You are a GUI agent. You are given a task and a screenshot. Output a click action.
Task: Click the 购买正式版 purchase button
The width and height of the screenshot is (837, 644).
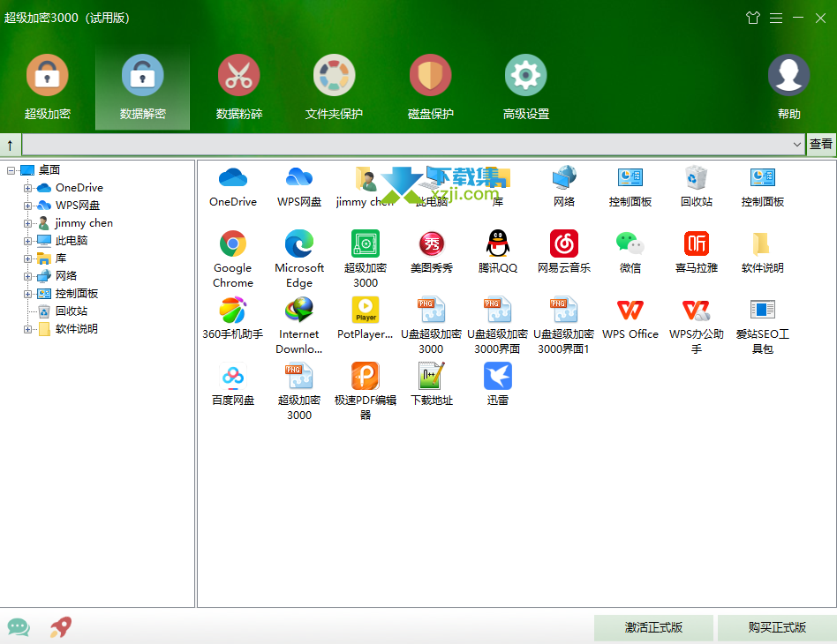tap(777, 627)
